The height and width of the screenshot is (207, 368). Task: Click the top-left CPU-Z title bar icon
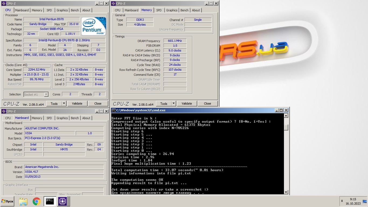[4, 4]
